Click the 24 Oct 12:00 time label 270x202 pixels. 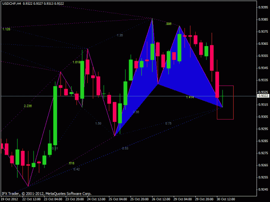tap(96, 199)
